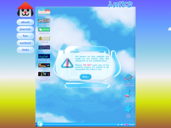Viewport: 171px width, 128px height.
Task: Open the dark blue fungi pixel badge
Action: [44, 47]
